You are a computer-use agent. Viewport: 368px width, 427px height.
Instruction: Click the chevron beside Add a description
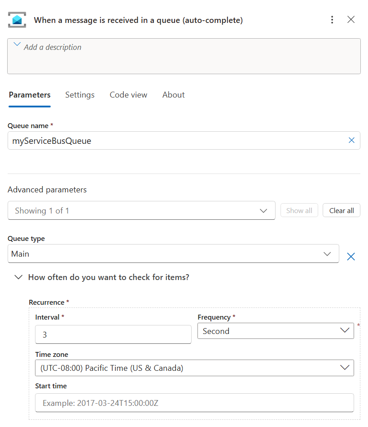point(17,44)
